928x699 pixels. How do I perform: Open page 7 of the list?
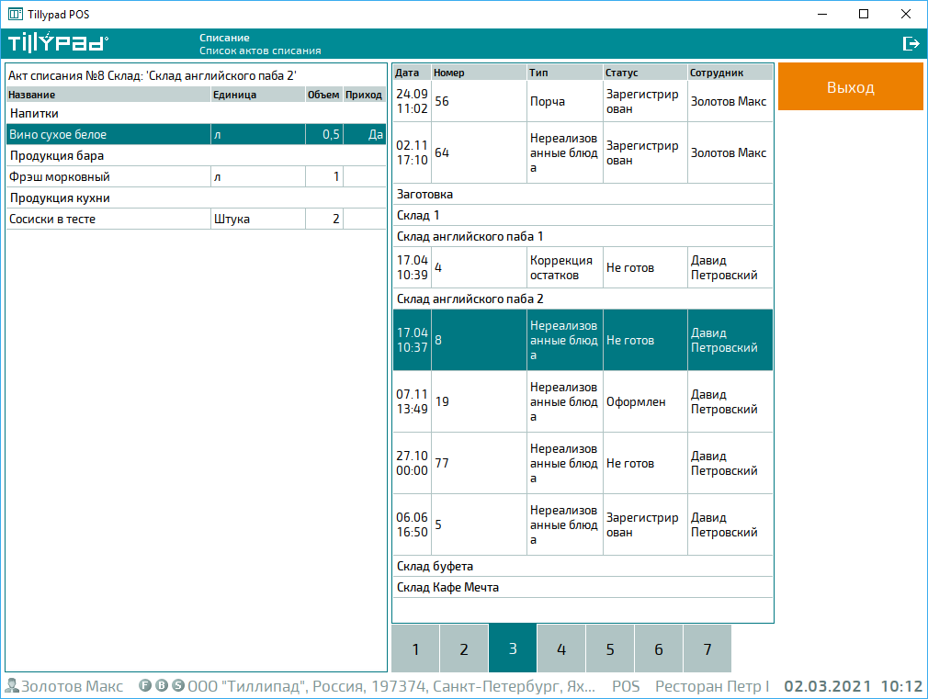click(707, 649)
